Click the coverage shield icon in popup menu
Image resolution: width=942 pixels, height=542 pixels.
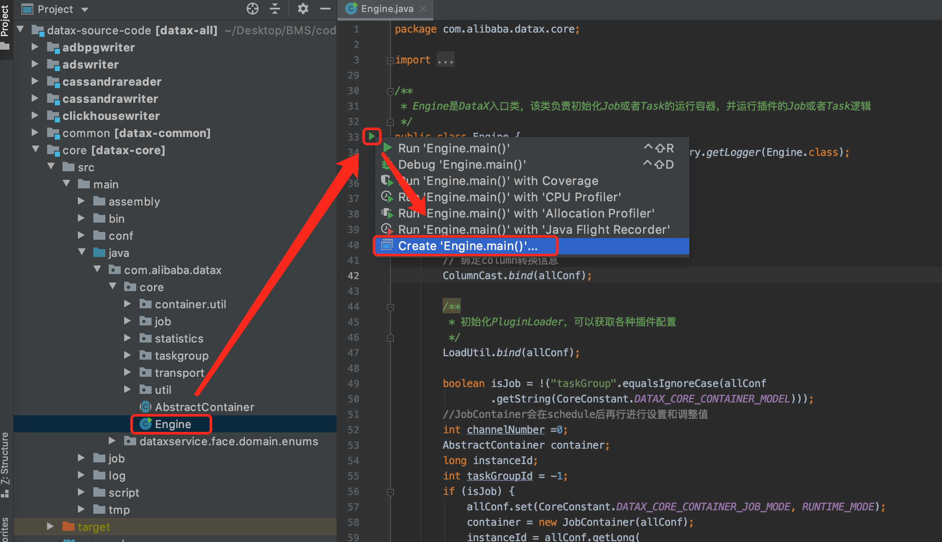pos(387,181)
